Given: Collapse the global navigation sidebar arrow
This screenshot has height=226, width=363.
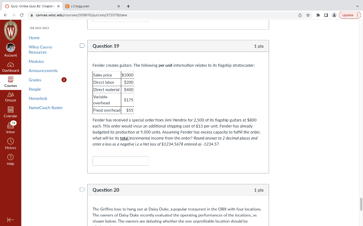Looking at the screenshot, I should [10, 220].
